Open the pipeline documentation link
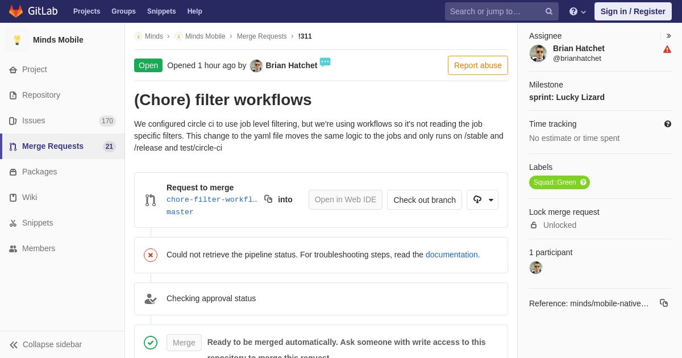The height and width of the screenshot is (358, 682). (x=452, y=255)
